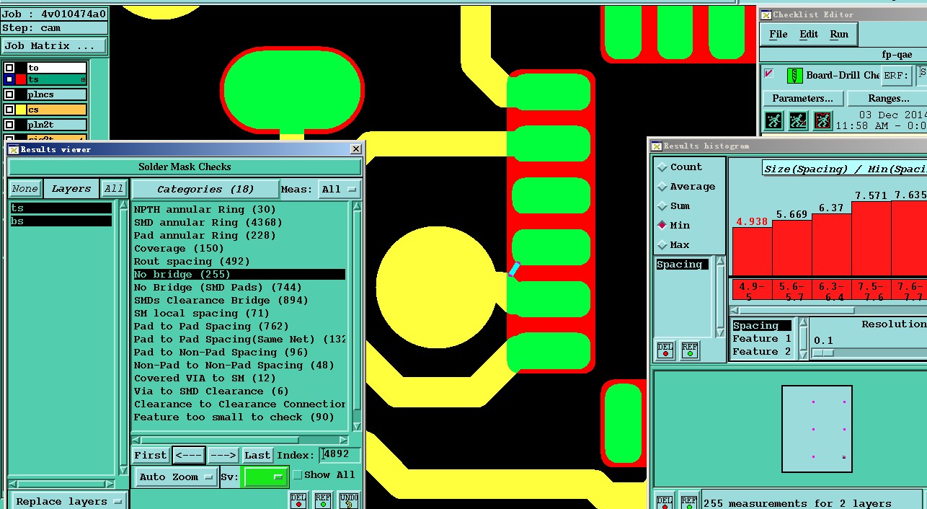Click the Resolution slider handle
This screenshot has height=509, width=927.
(823, 353)
